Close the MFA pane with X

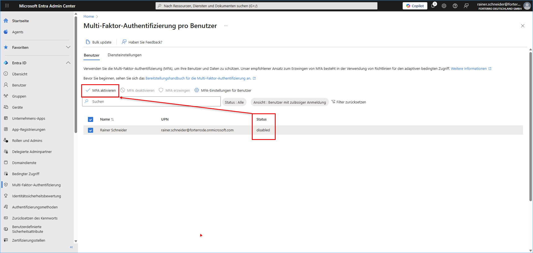coord(523,26)
